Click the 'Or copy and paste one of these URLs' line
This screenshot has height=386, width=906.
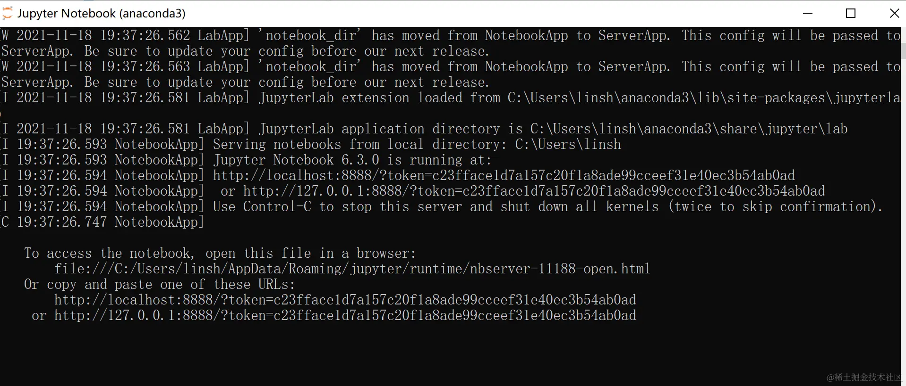pyautogui.click(x=160, y=284)
